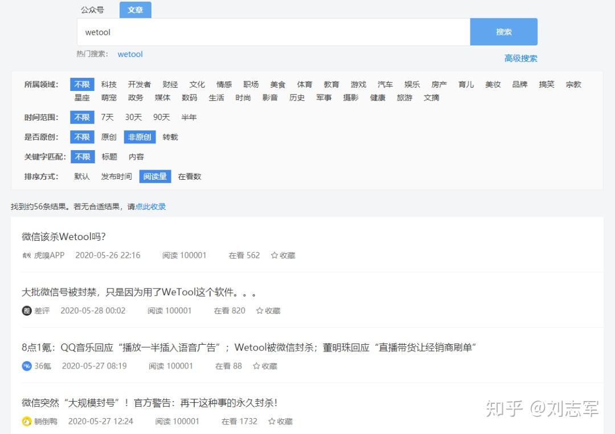The height and width of the screenshot is (434, 615).
Task: Set time range to 7天
Action: click(x=107, y=117)
